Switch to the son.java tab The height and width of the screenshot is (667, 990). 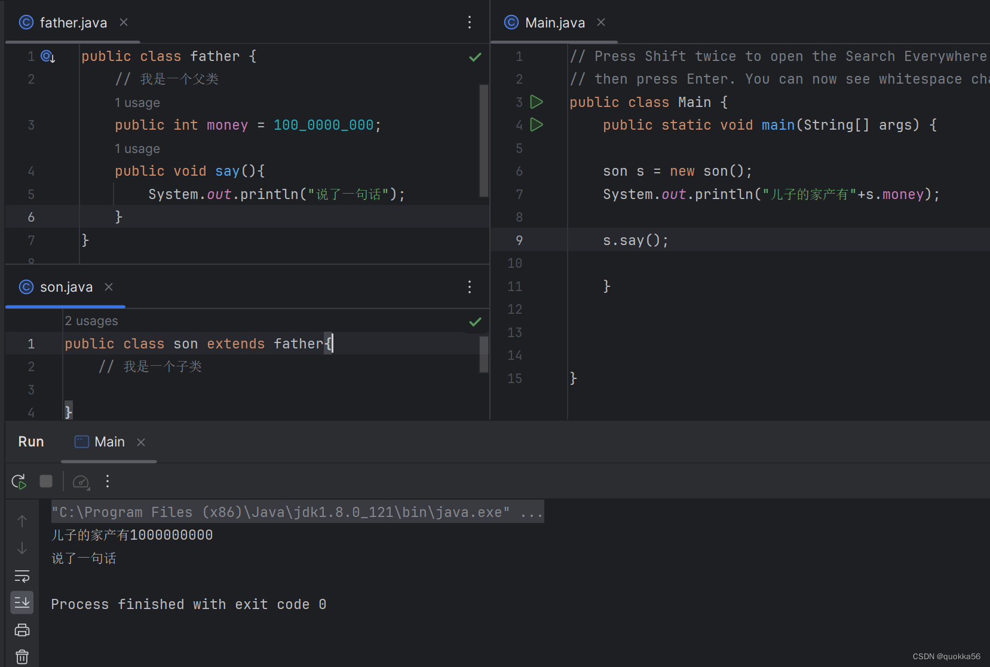66,287
